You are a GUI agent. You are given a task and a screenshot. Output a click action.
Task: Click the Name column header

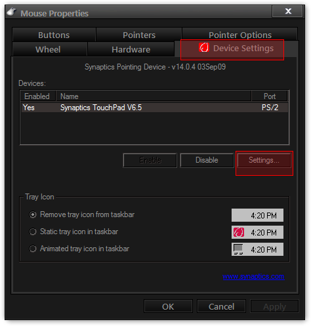[x=154, y=96]
